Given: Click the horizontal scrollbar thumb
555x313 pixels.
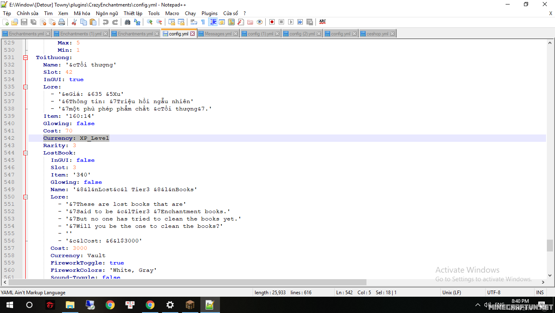Looking at the screenshot, I should coord(188,282).
